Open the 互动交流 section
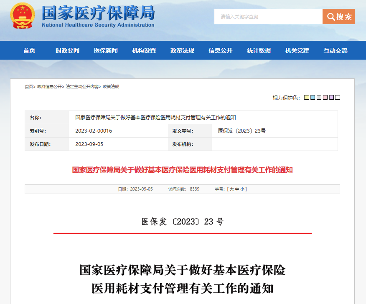Image resolution: width=366 pixels, height=304 pixels. click(335, 50)
